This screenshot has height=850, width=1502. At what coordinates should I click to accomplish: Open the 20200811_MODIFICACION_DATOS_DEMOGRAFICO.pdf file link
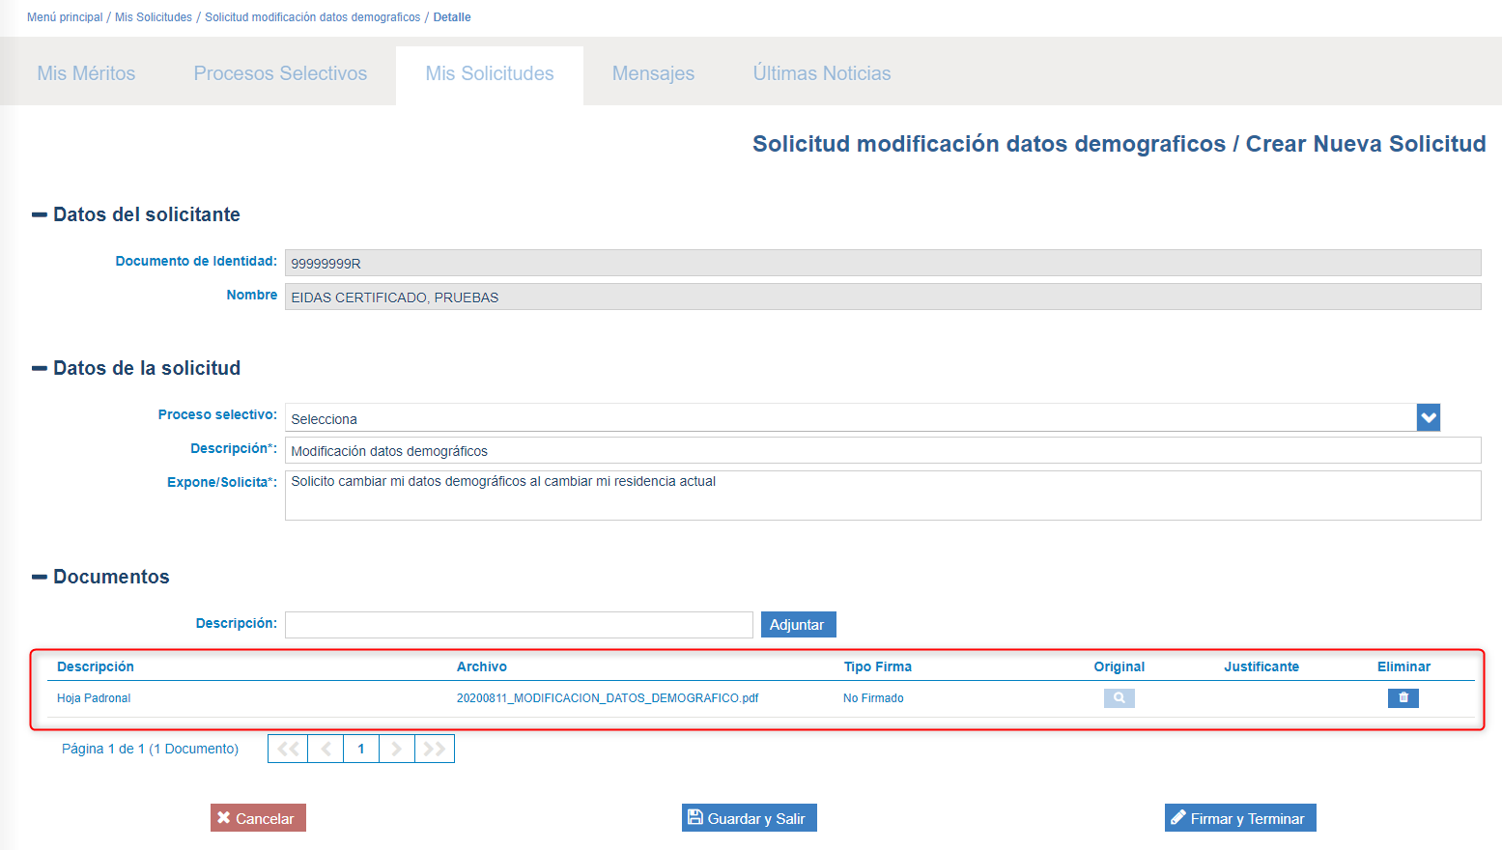[608, 698]
